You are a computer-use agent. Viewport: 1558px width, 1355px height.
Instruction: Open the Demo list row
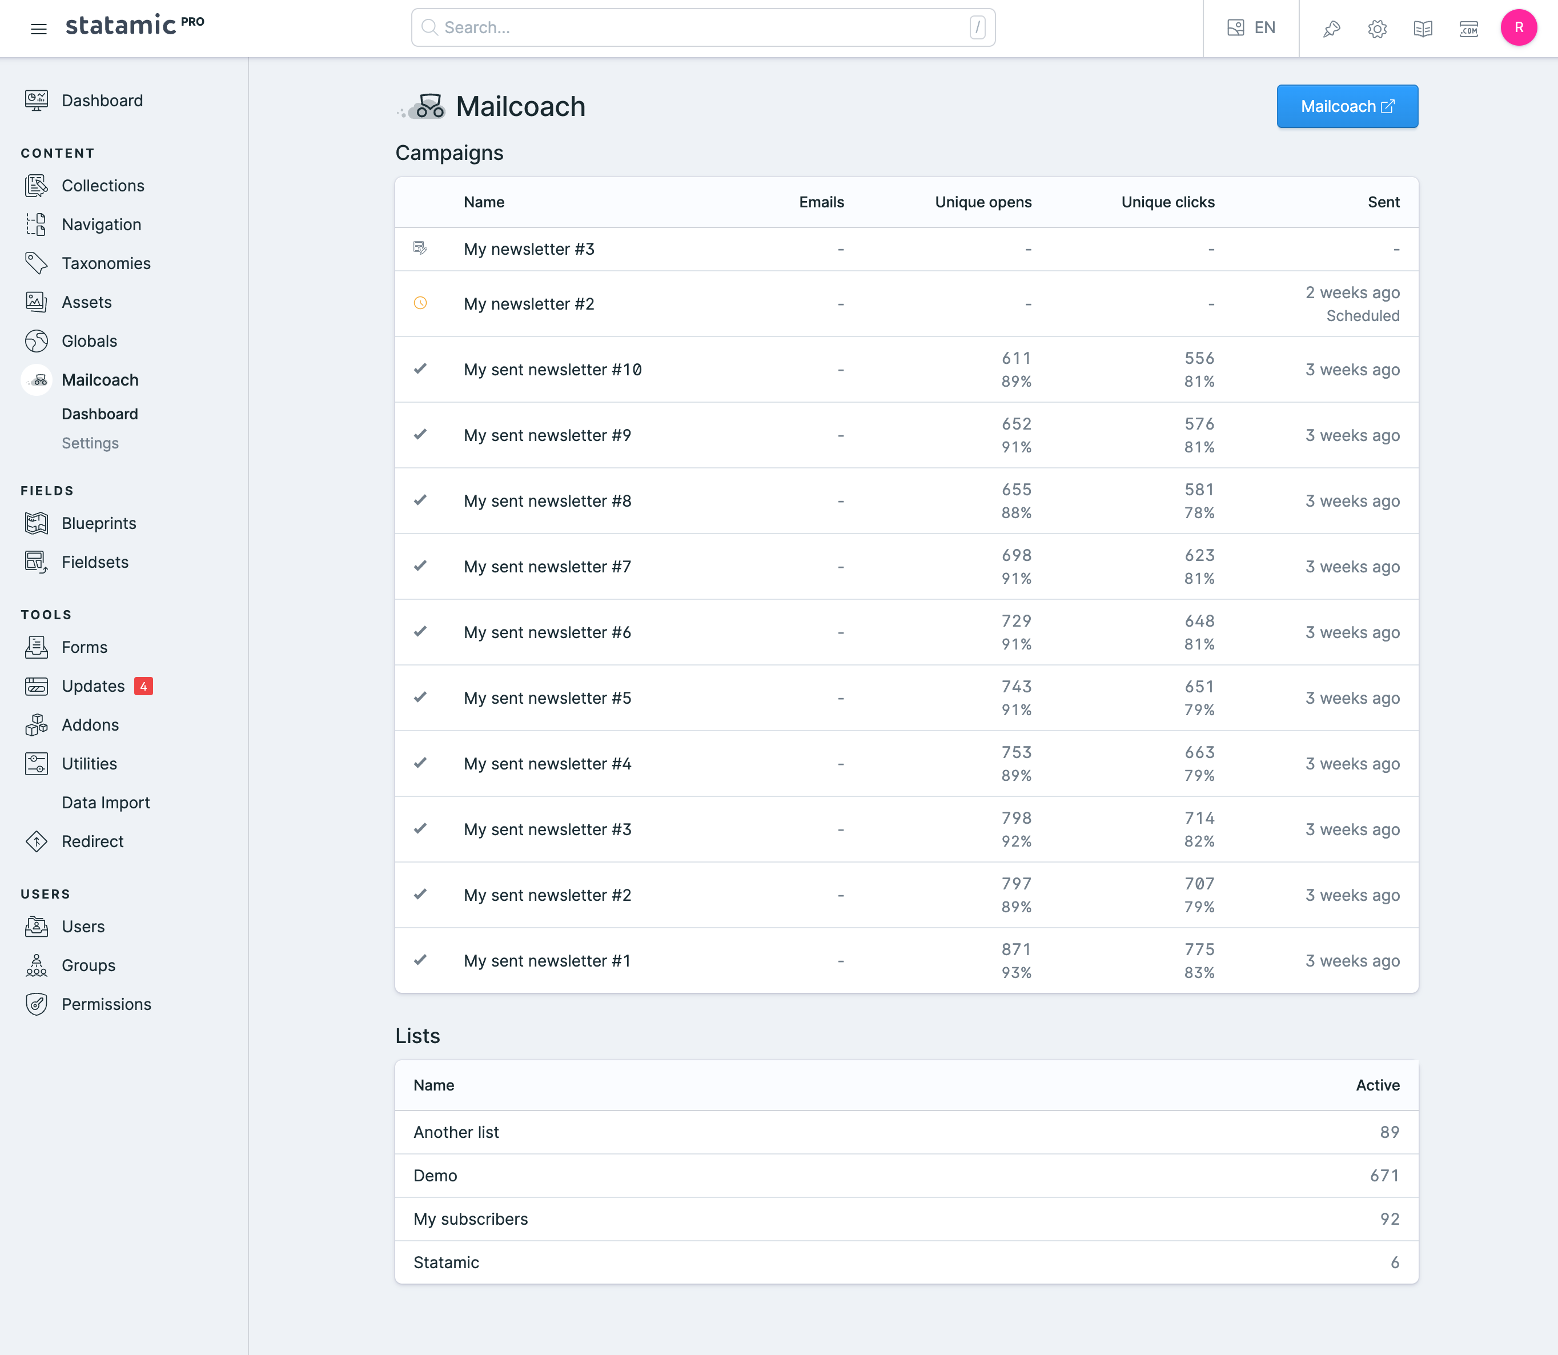click(x=435, y=1176)
